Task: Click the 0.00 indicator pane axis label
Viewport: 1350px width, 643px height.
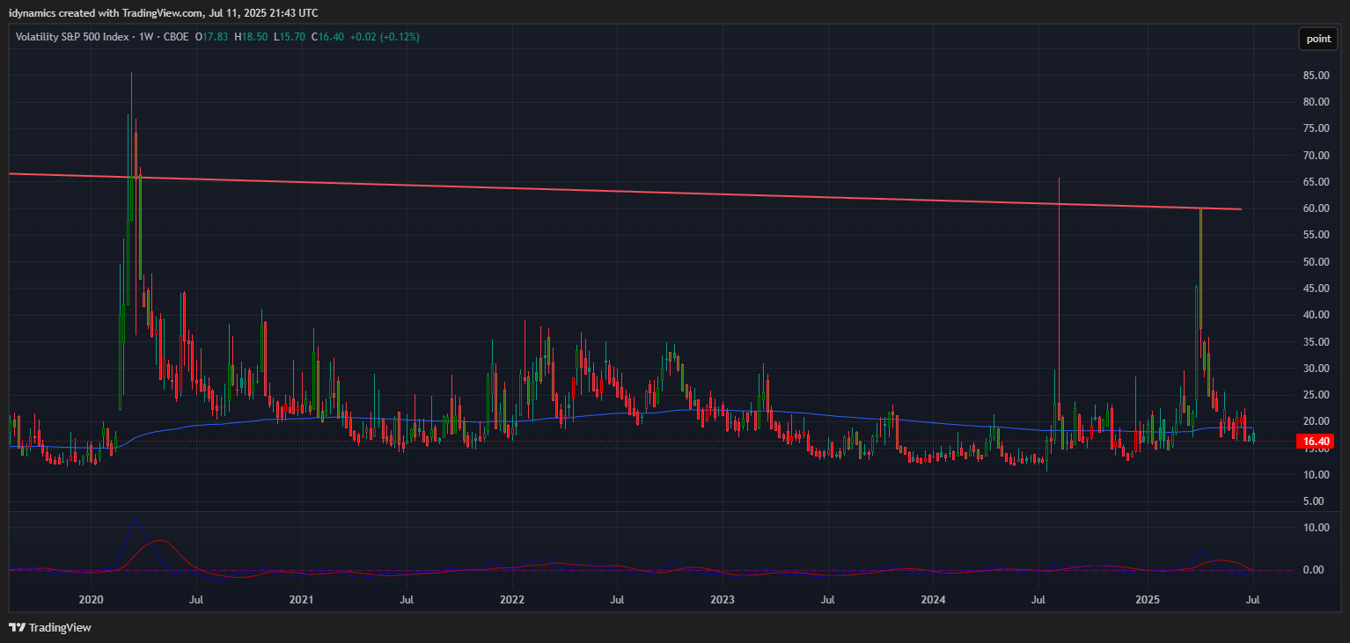Action: (x=1313, y=570)
